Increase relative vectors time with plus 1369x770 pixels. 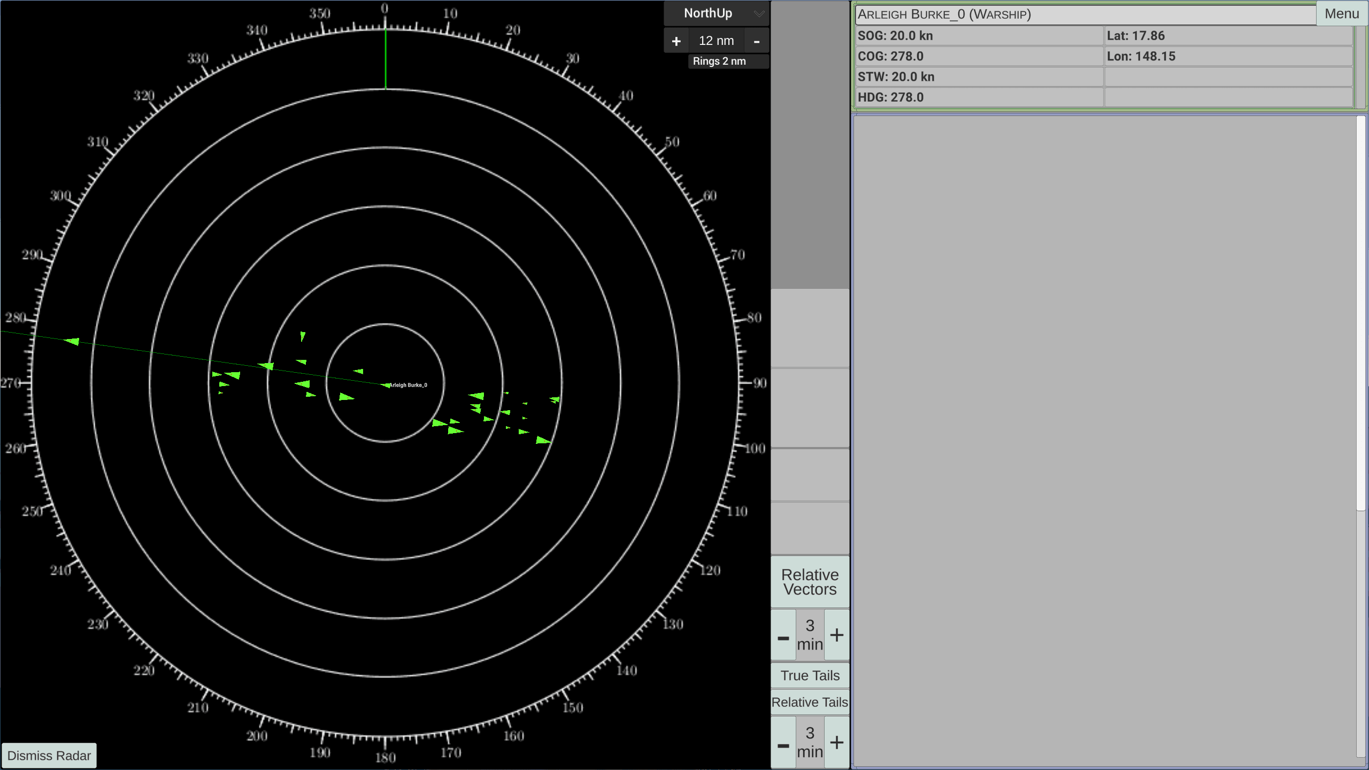[837, 635]
